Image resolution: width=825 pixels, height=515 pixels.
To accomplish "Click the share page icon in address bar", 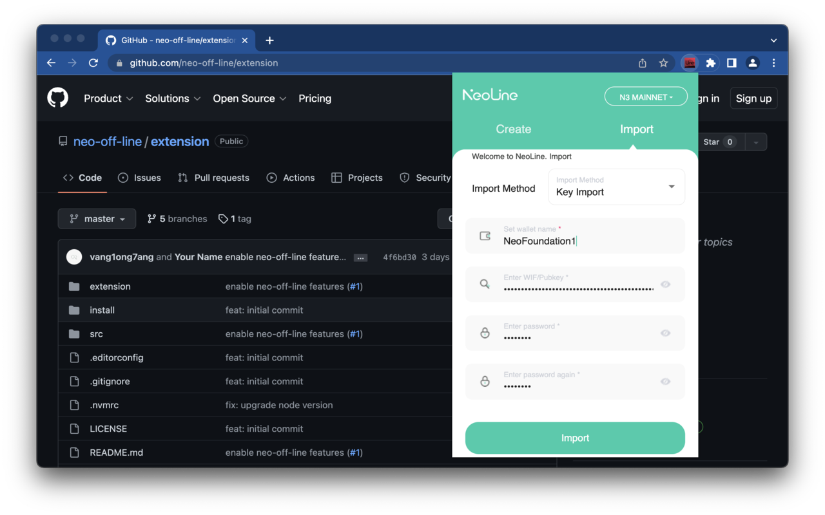I will click(643, 63).
